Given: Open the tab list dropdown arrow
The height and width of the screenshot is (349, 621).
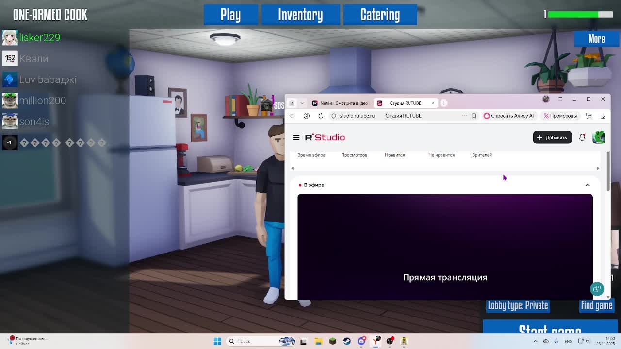Looking at the screenshot, I should (x=302, y=103).
